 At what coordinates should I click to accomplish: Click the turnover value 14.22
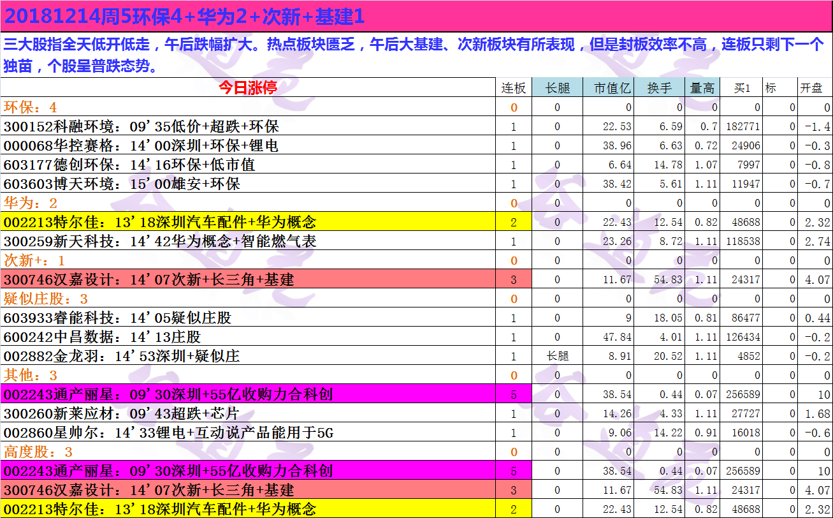pos(669,433)
